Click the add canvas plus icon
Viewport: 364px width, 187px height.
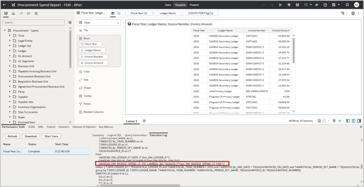point(144,121)
